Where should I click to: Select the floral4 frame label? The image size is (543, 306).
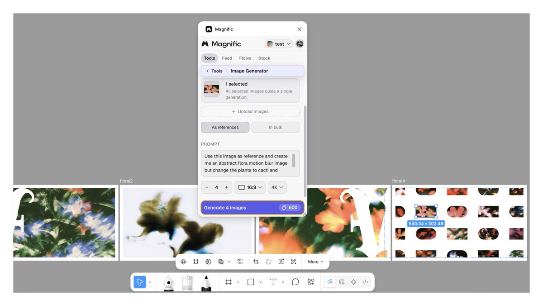point(399,181)
